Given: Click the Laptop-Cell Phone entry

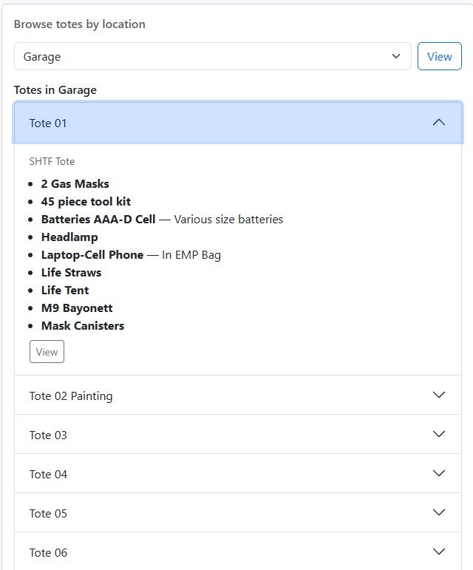Looking at the screenshot, I should pos(92,255).
